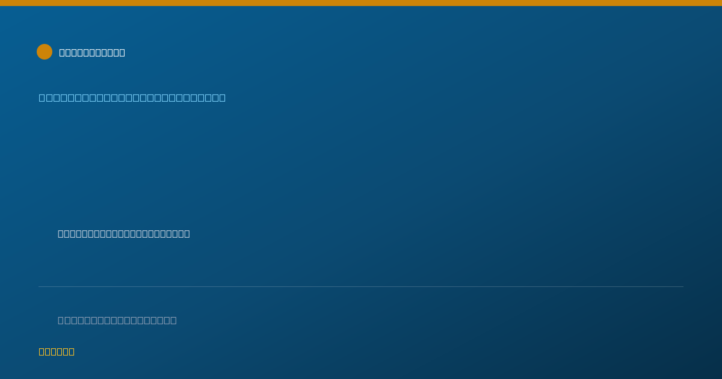Click the white text line above the divider

(x=124, y=233)
